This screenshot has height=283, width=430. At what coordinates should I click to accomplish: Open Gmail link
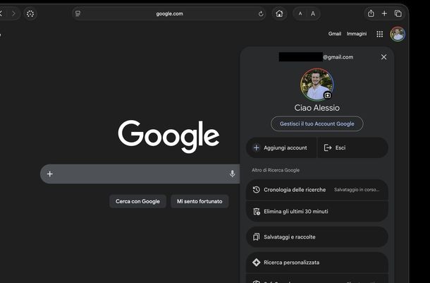(x=335, y=34)
